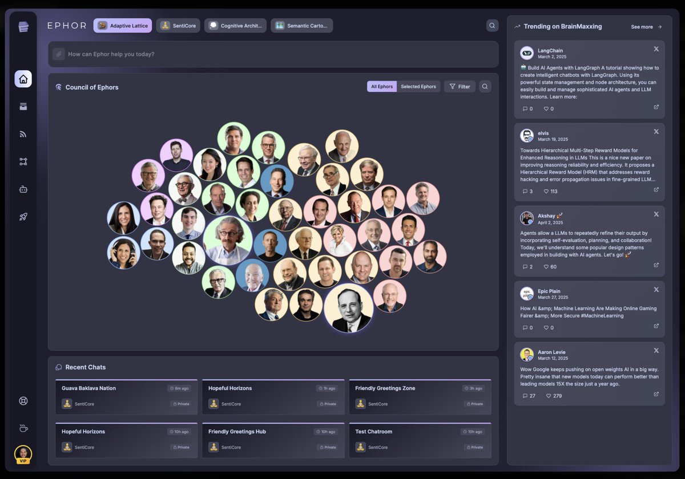The width and height of the screenshot is (685, 479).
Task: Click the Recent Chats heading
Action: [86, 367]
